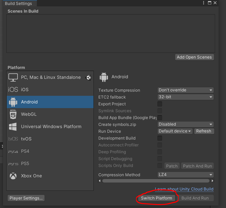Click the Build And Run button

195,198
